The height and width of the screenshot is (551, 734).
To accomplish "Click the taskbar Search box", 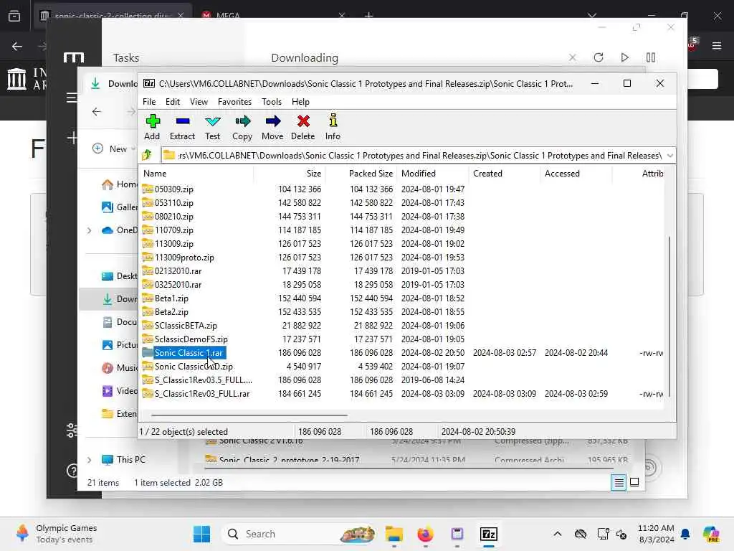I will pyautogui.click(x=300, y=534).
